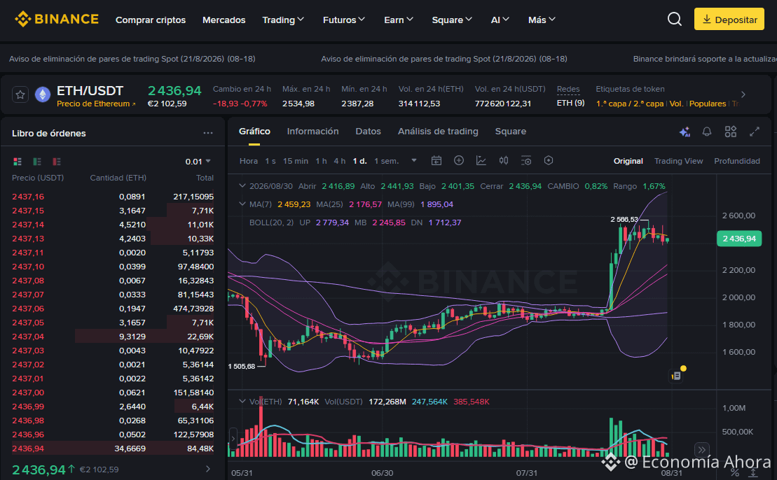This screenshot has width=777, height=480.
Task: Show both bids and asks view
Action: pyautogui.click(x=18, y=162)
